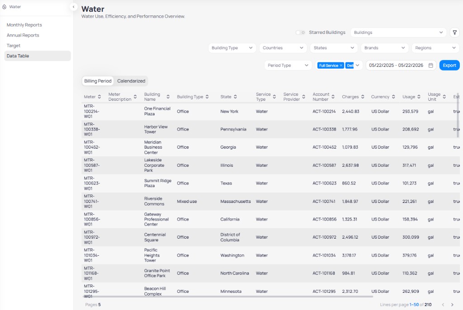Screen dimensions: 463x310
Task: Open the Building Type filter dropdown
Action: click(x=232, y=48)
